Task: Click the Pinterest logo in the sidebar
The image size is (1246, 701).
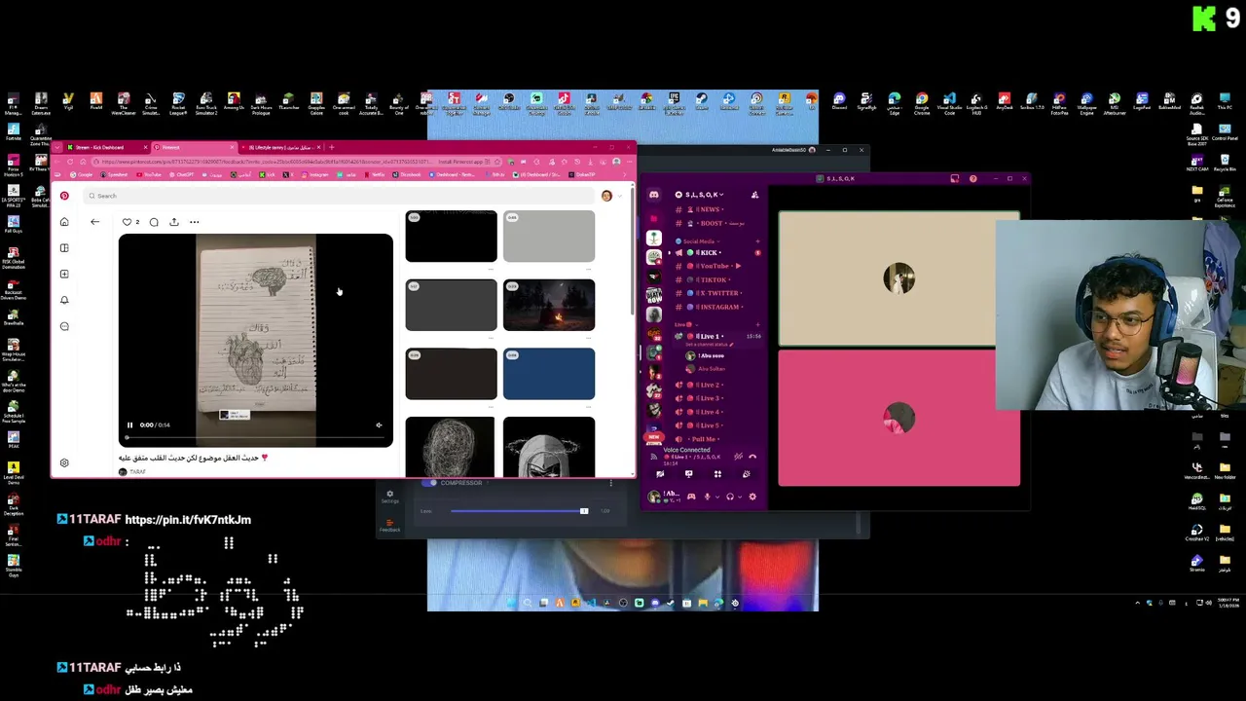Action: point(64,196)
